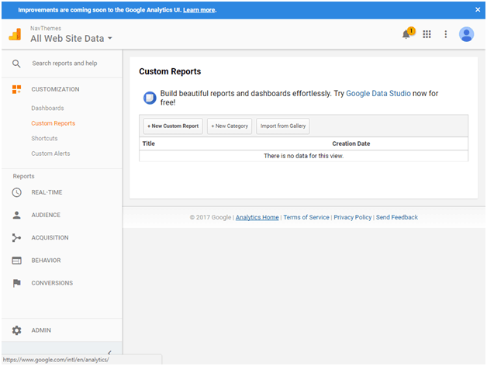Collapse the sidebar with the chevron

coord(109,353)
